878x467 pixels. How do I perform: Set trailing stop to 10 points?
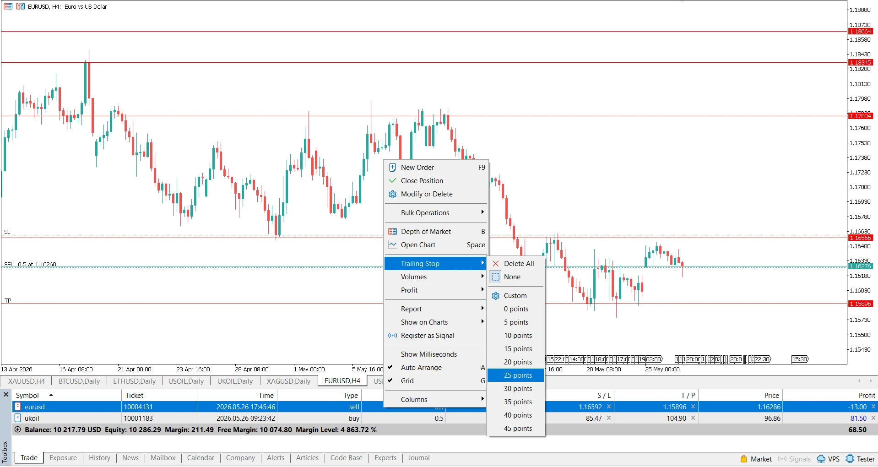click(516, 336)
